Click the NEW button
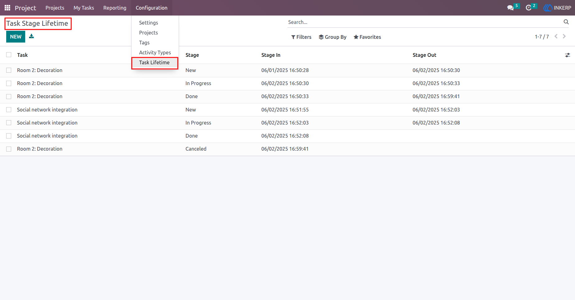This screenshot has height=300, width=575. pyautogui.click(x=16, y=37)
